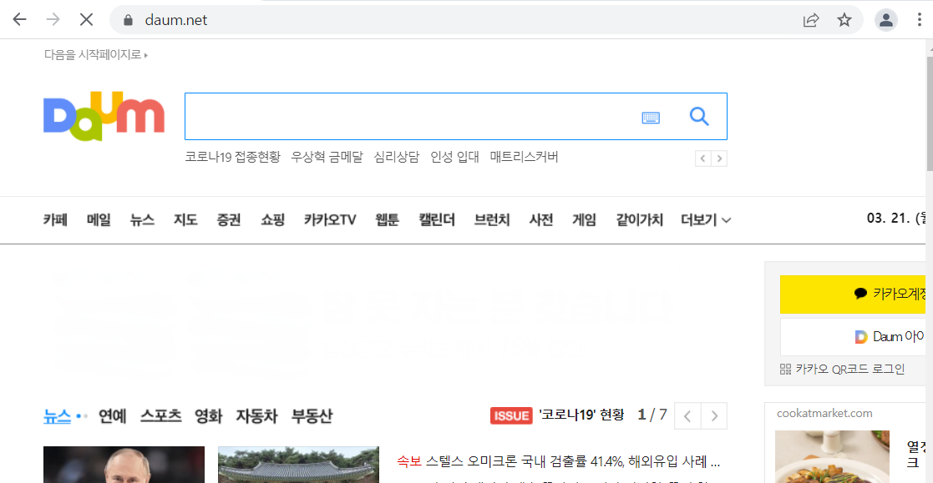Go to previous news page arrow

tap(688, 416)
